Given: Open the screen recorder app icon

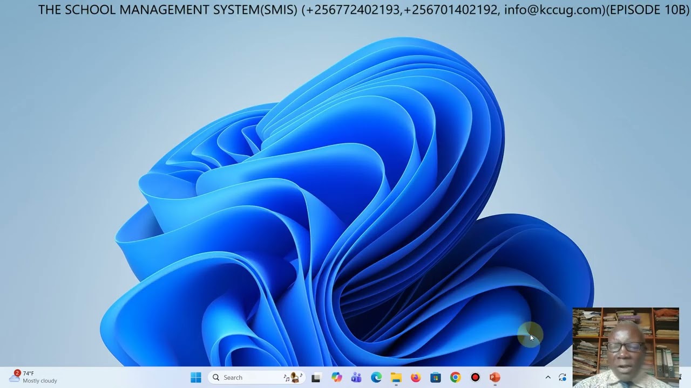Looking at the screenshot, I should (475, 378).
